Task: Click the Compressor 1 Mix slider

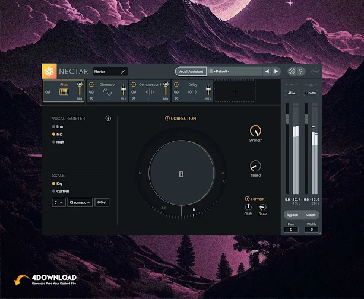Action: click(x=166, y=89)
